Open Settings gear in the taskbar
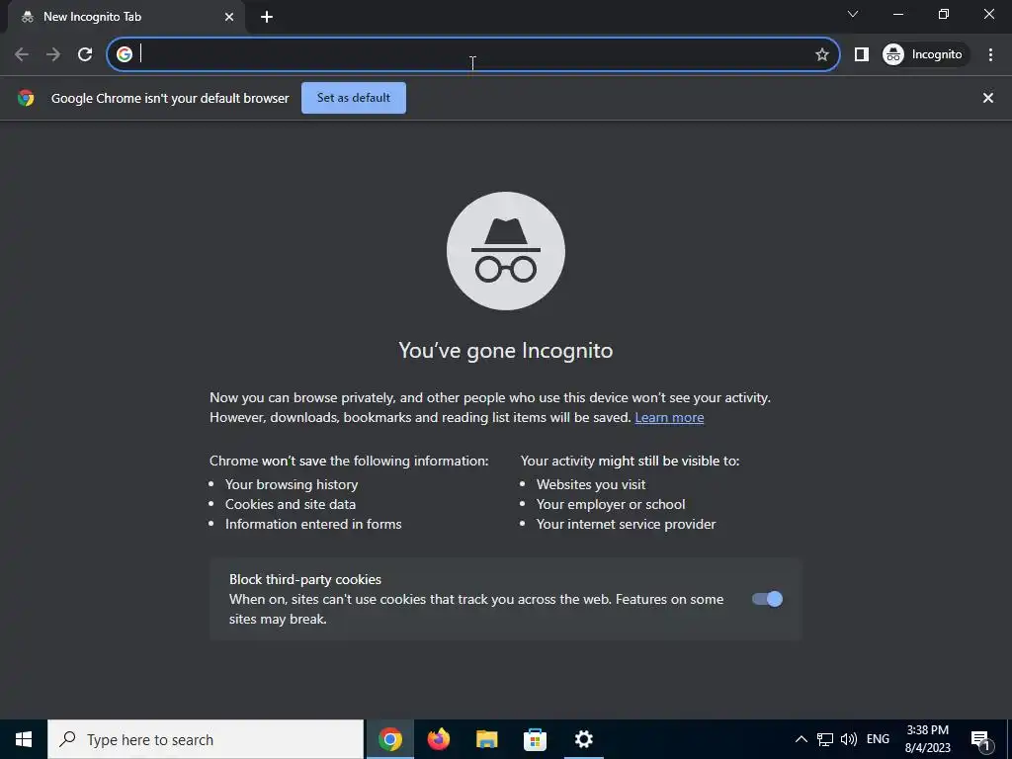The height and width of the screenshot is (759, 1012). click(583, 739)
